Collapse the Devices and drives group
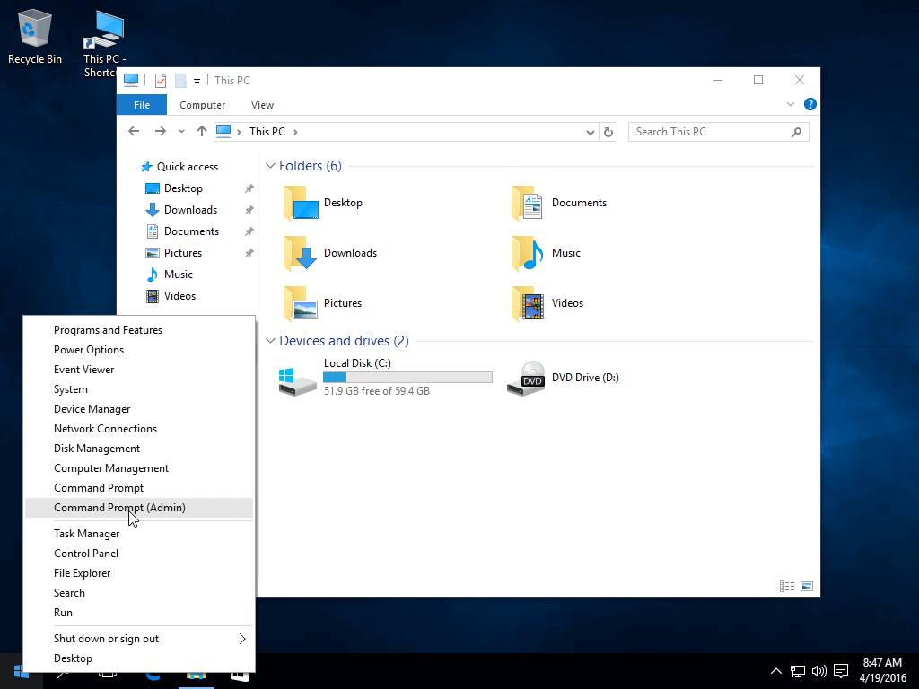The image size is (919, 689). tap(270, 341)
